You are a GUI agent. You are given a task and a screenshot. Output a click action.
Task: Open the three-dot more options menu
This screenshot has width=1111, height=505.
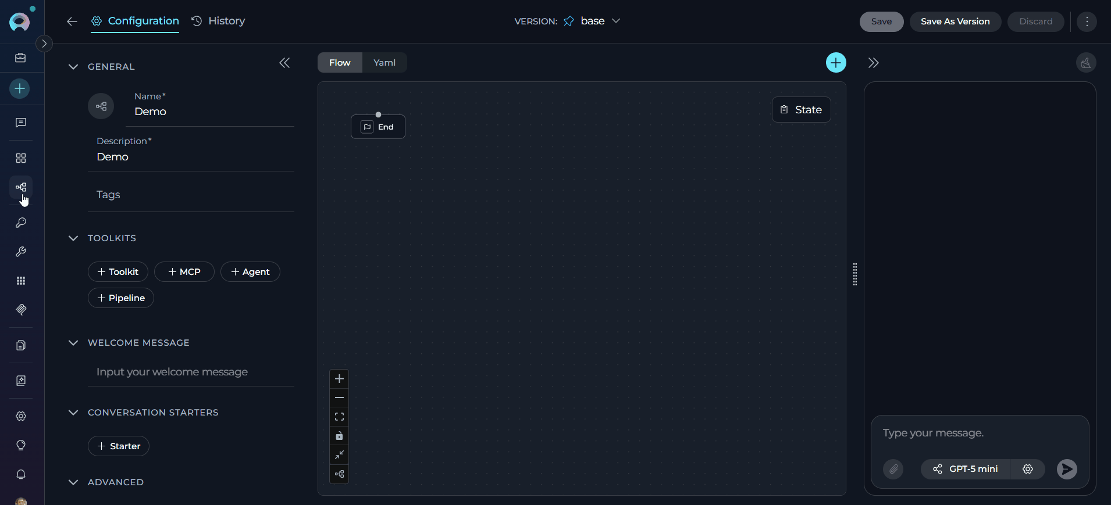pyautogui.click(x=1087, y=22)
